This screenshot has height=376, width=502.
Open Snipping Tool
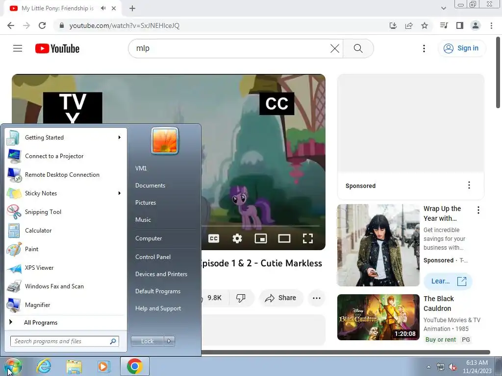point(66,211)
